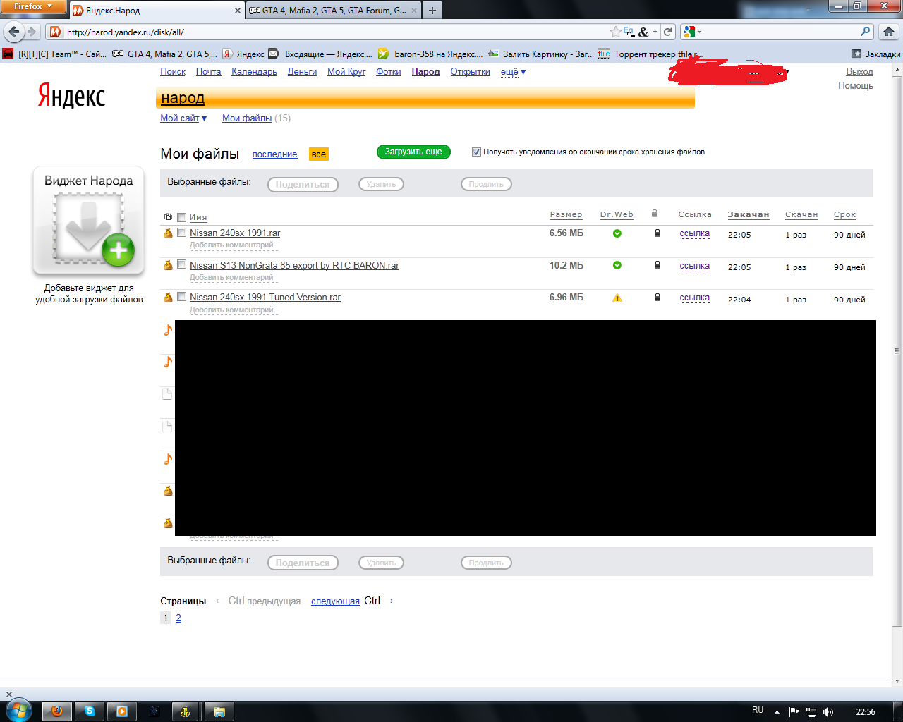Open Деньги in Yandex top menu
The width and height of the screenshot is (903, 722).
point(302,72)
